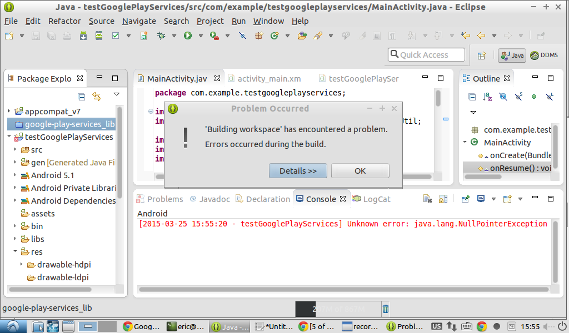Expand the Android 5.1 library node
Image resolution: width=569 pixels, height=333 pixels.
15,175
